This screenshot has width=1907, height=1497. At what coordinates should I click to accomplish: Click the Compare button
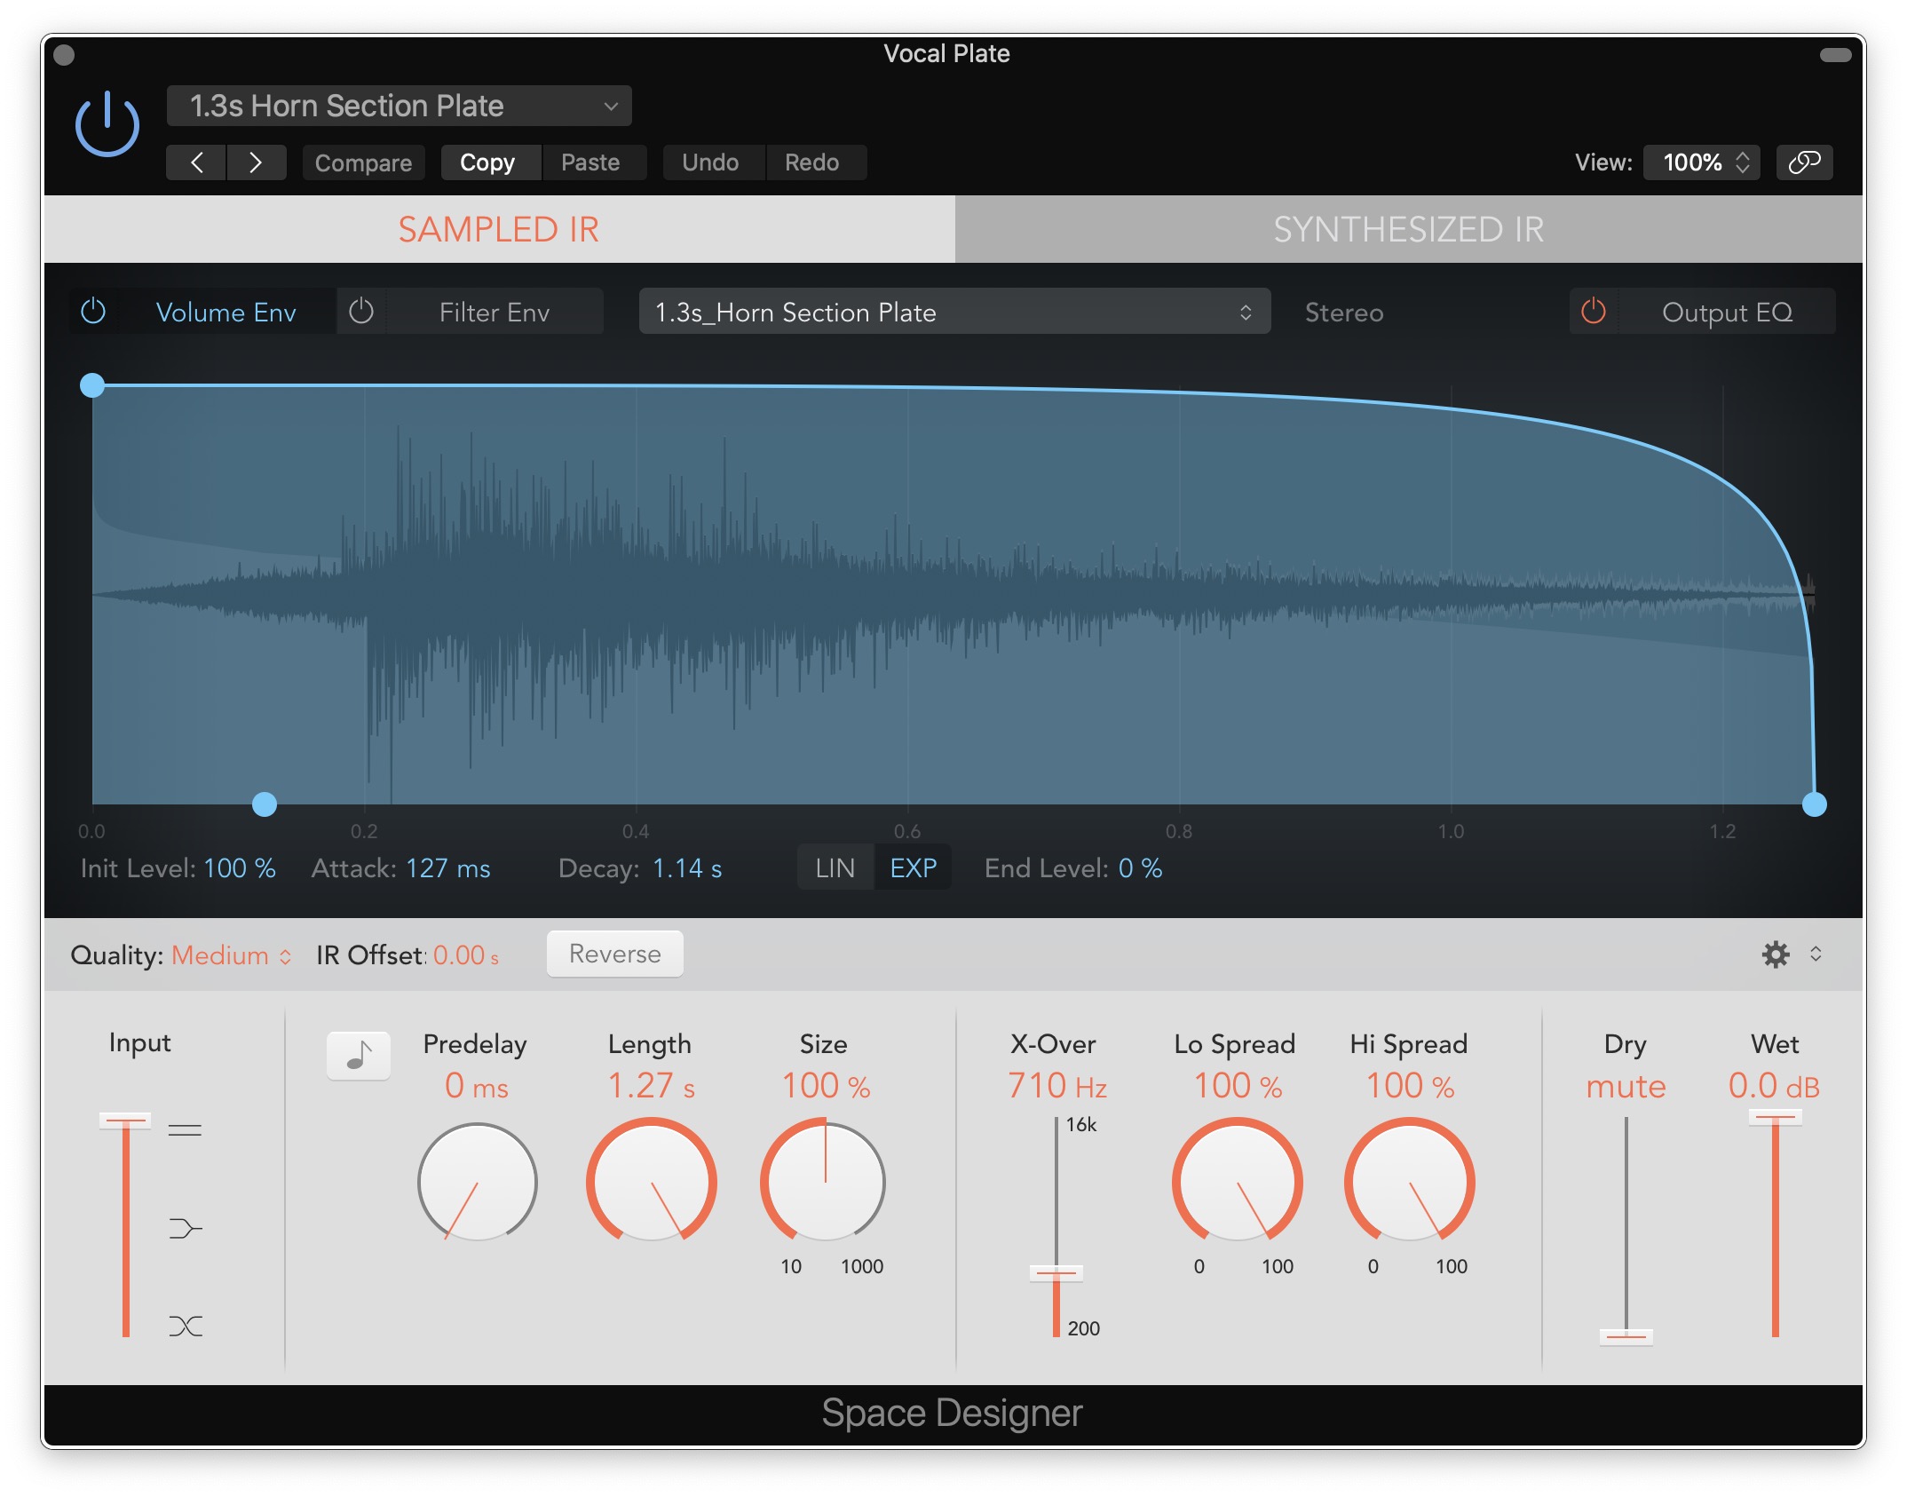pyautogui.click(x=363, y=162)
